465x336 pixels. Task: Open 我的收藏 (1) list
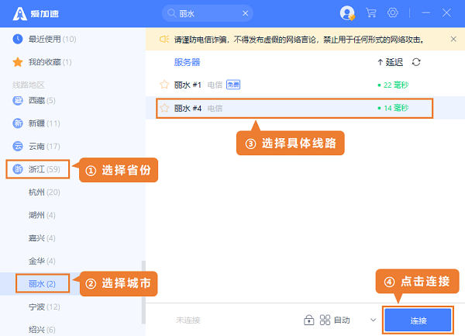(50, 62)
